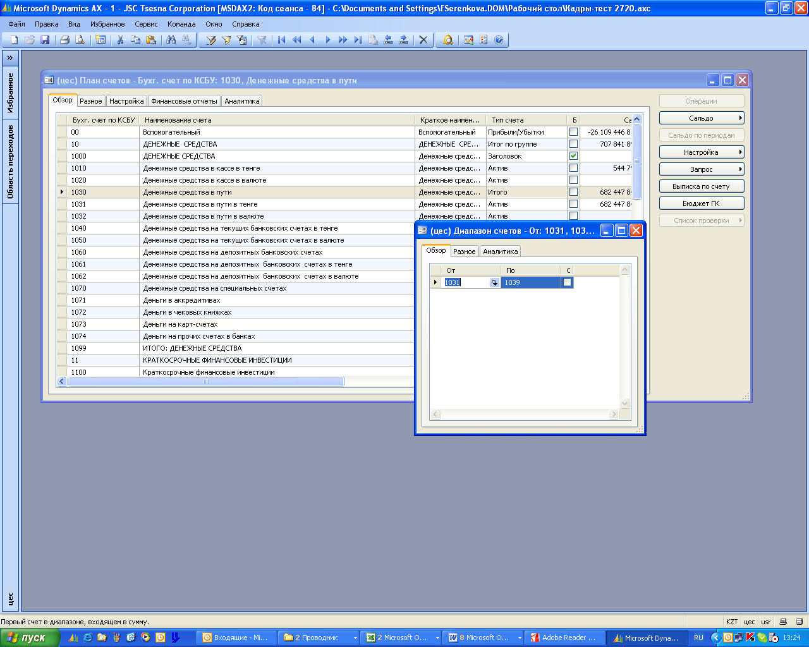Click the KZT currency status bar cell
Viewport: 809px width, 647px height.
pyautogui.click(x=732, y=622)
